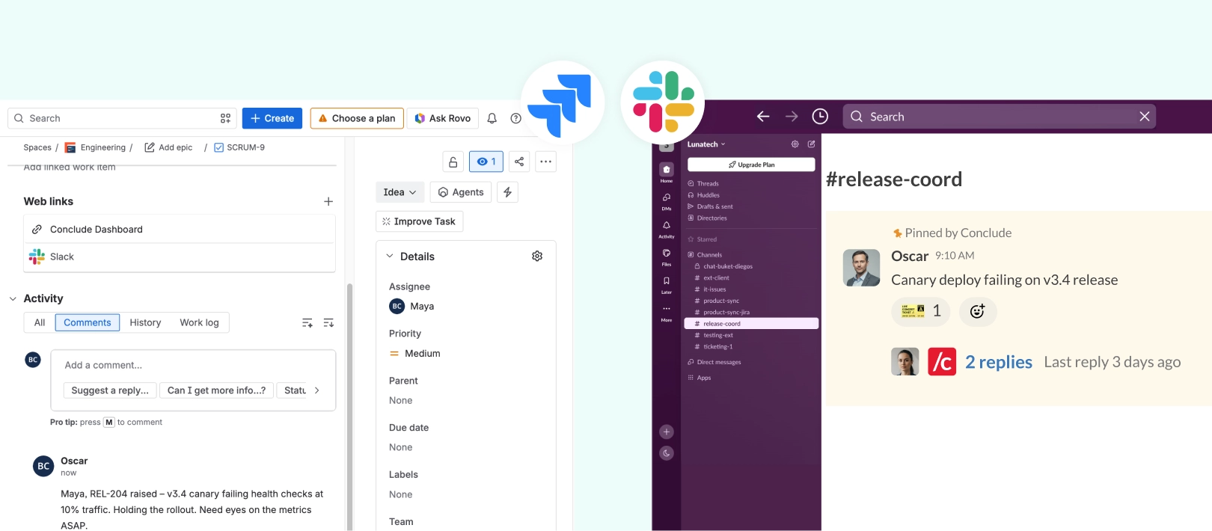1212x531 pixels.
Task: Click the Slack add plus button
Action: click(x=666, y=432)
